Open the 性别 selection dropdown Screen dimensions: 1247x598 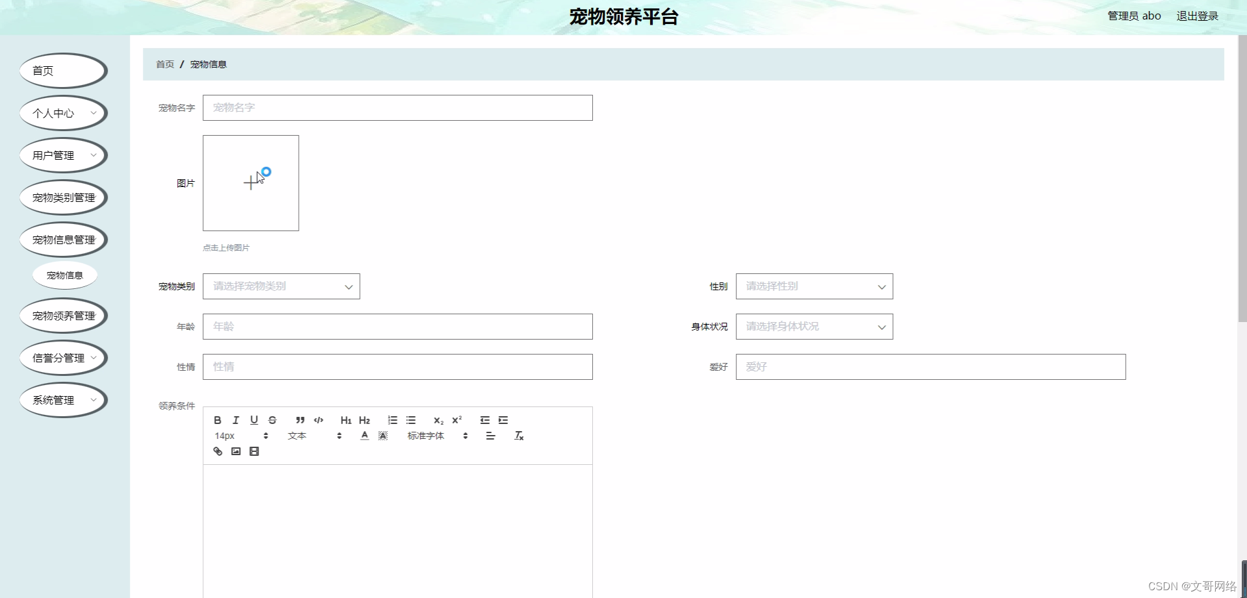814,286
